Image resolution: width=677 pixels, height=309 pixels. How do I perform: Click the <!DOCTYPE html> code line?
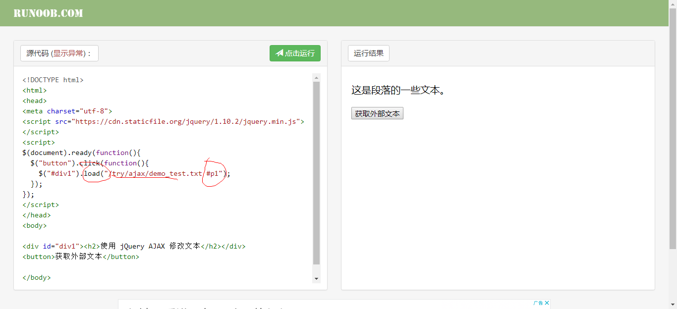[x=53, y=80]
